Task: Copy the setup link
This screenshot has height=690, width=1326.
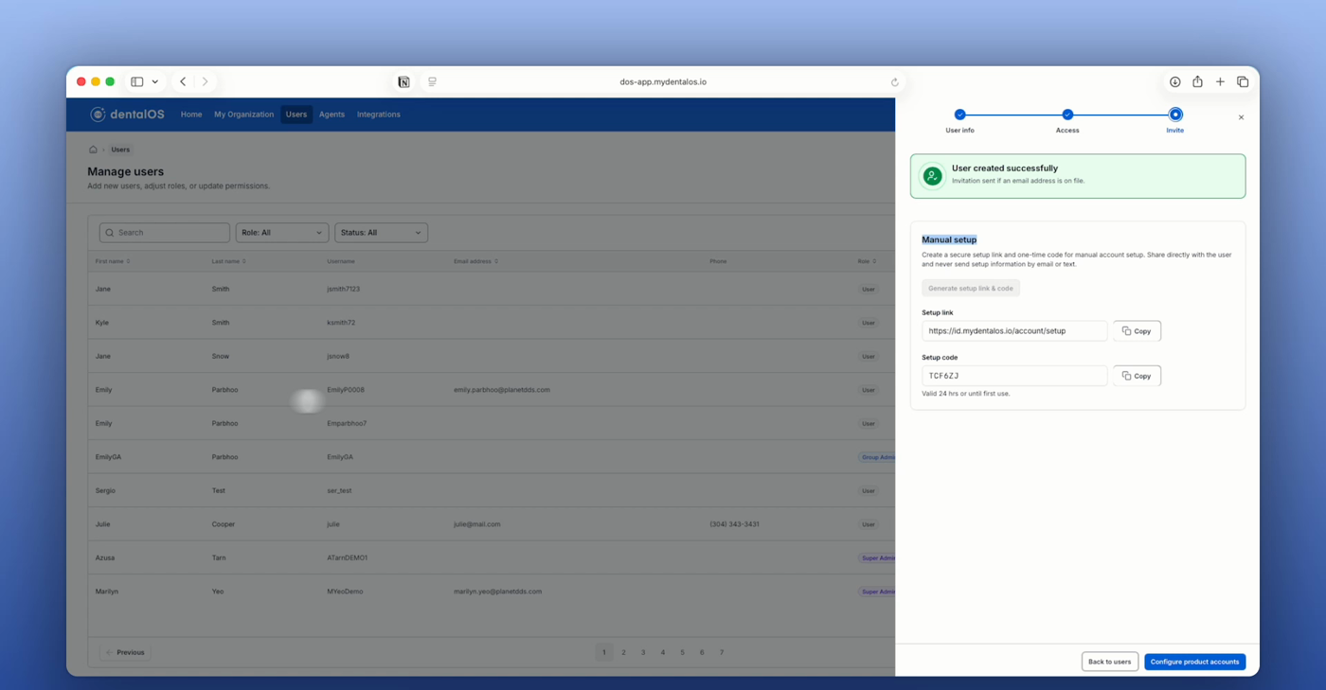Action: click(x=1137, y=331)
